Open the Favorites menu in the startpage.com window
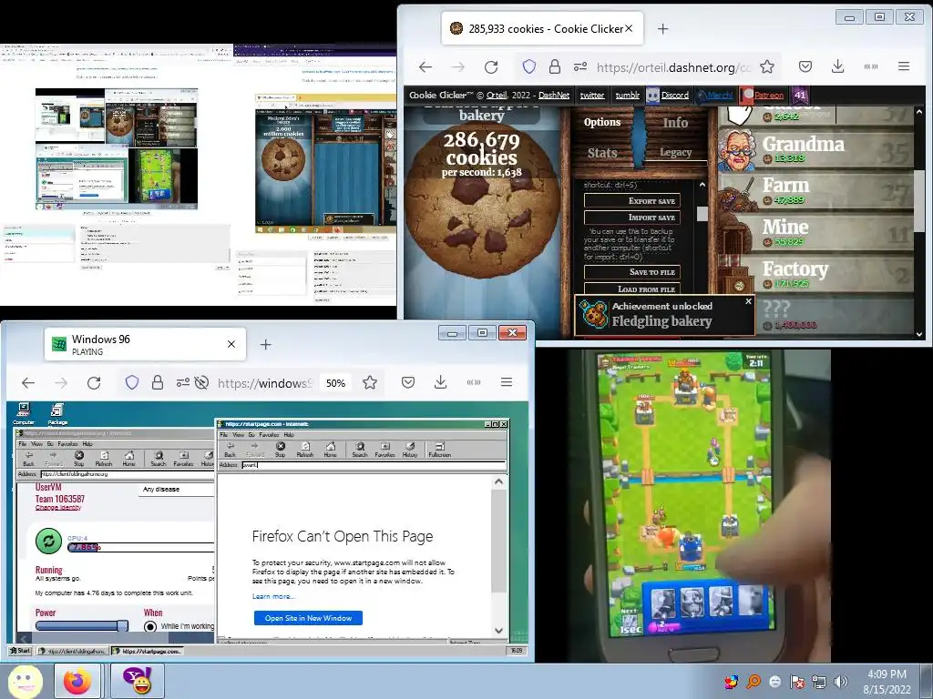The width and height of the screenshot is (933, 699). pos(269,434)
